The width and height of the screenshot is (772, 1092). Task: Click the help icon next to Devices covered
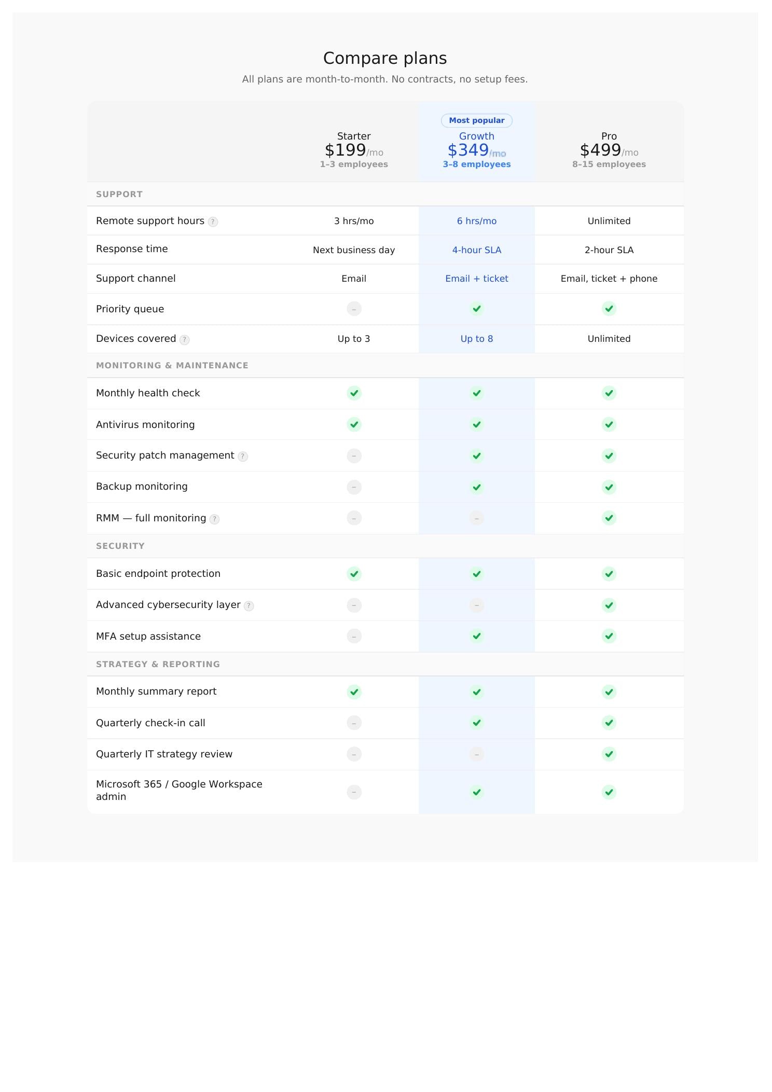[x=184, y=340]
